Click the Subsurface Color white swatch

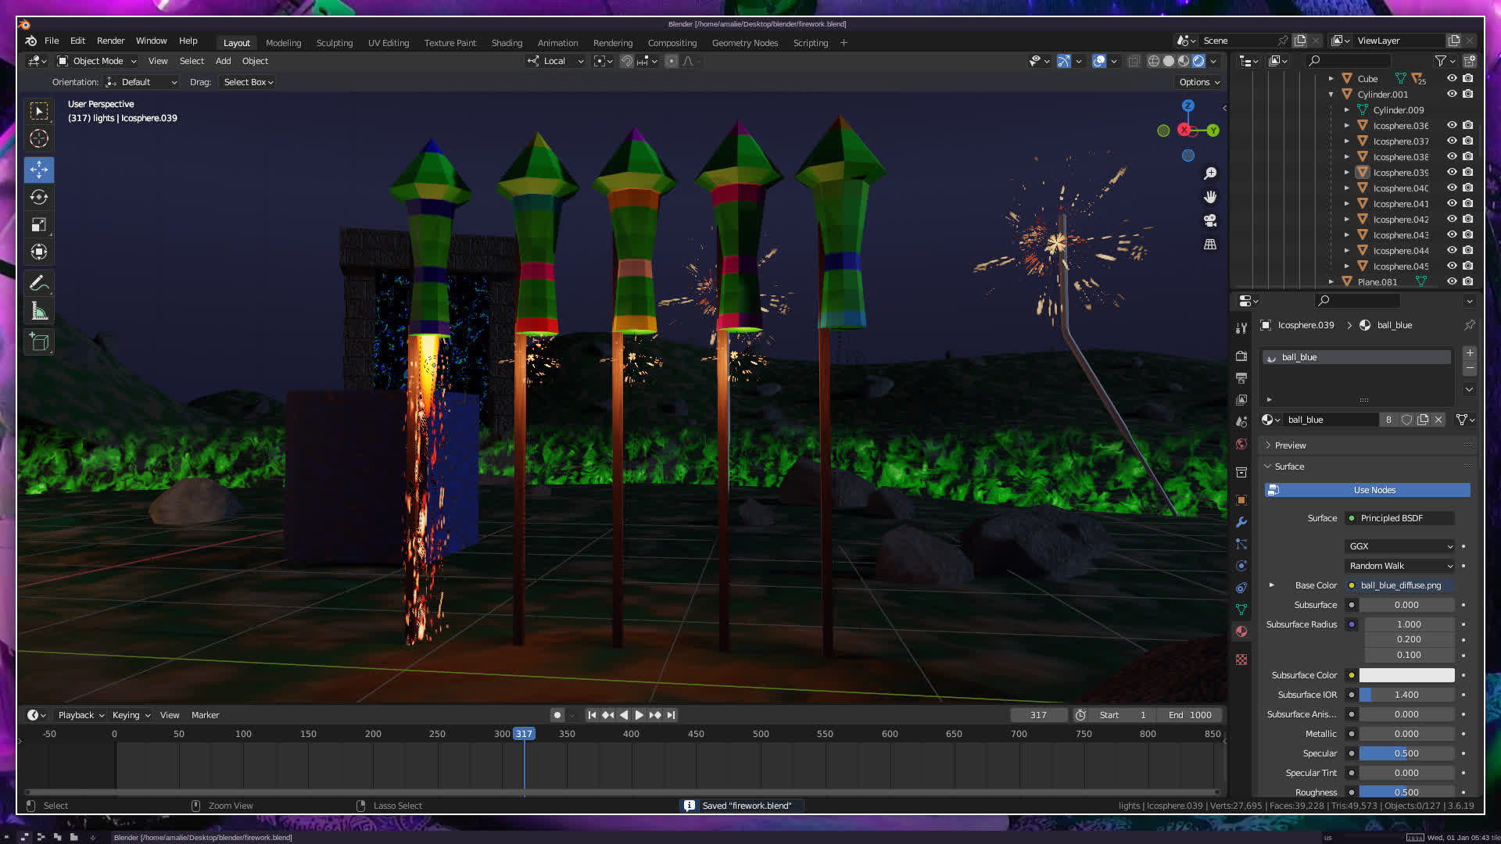[x=1406, y=675]
